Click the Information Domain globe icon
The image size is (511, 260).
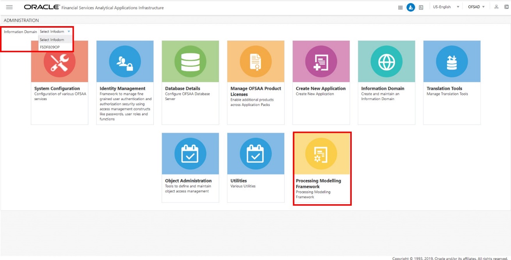pos(386,62)
